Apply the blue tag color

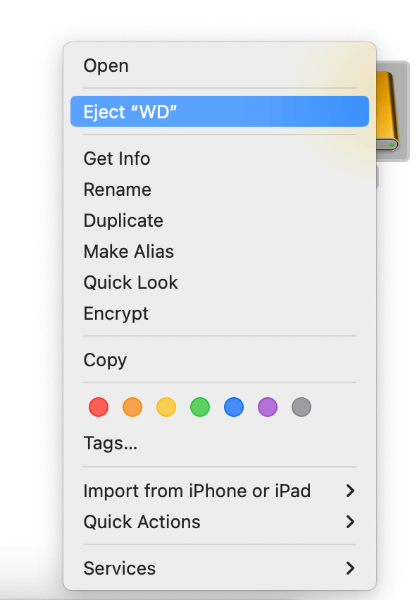coord(234,406)
